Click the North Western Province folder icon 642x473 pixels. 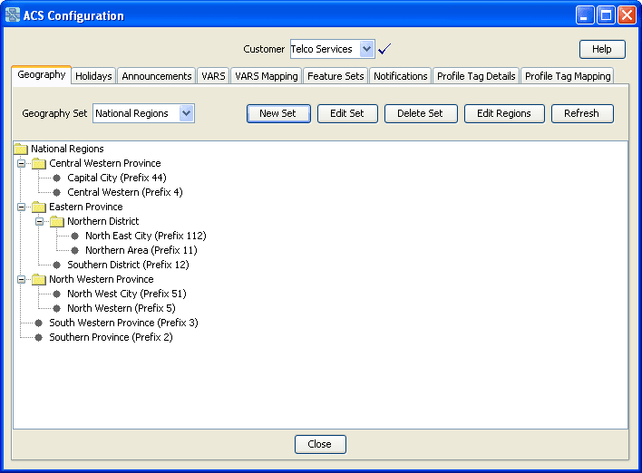tap(38, 279)
